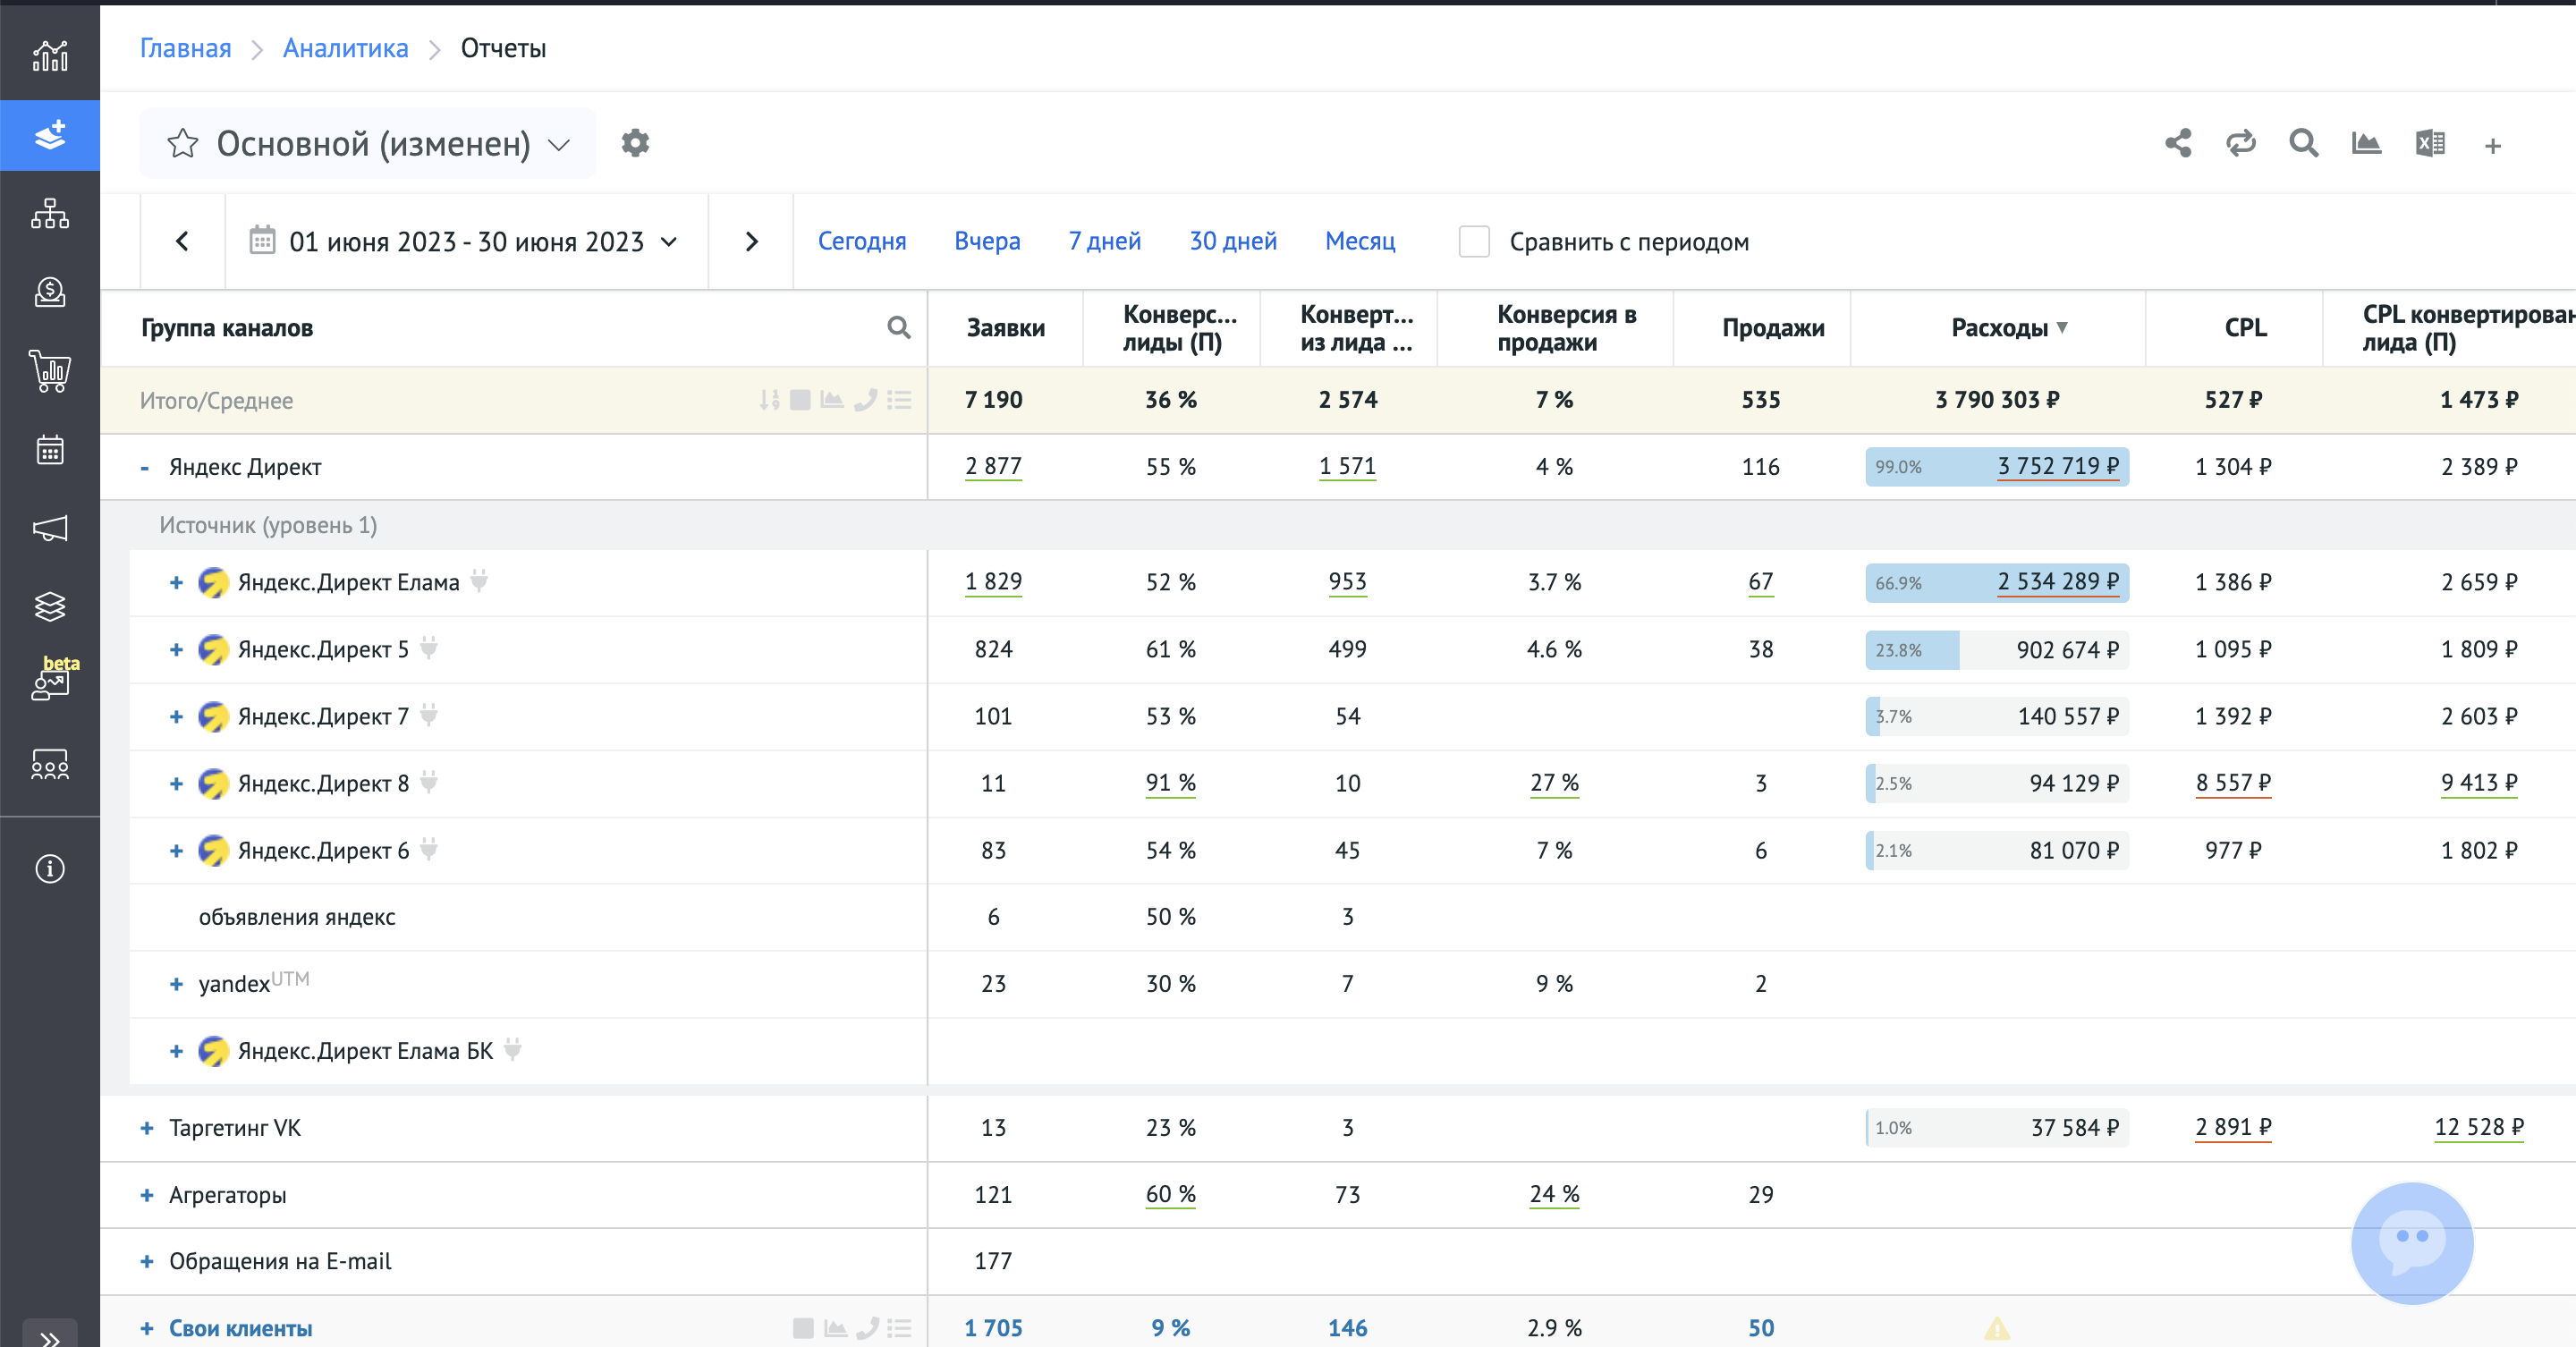Open the chat support bubble
Screen dimensions: 2576x1347
click(x=2411, y=1242)
